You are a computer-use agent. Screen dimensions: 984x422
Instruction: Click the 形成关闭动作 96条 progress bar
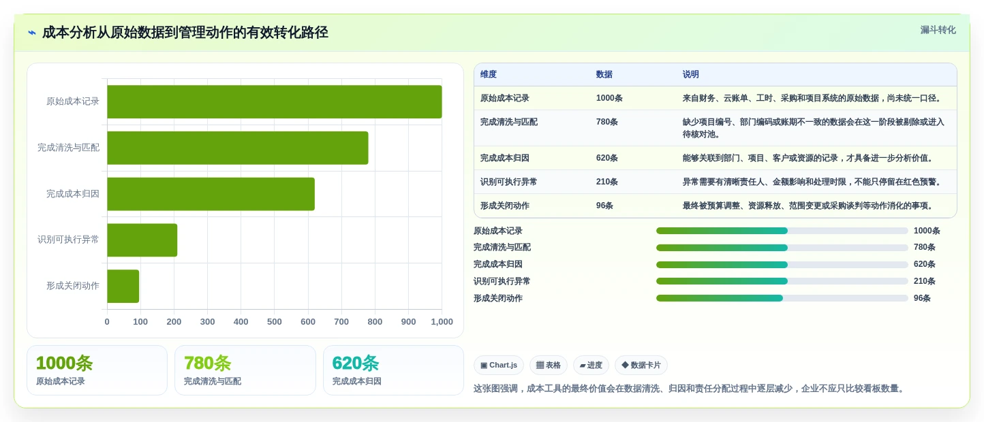pyautogui.click(x=782, y=298)
